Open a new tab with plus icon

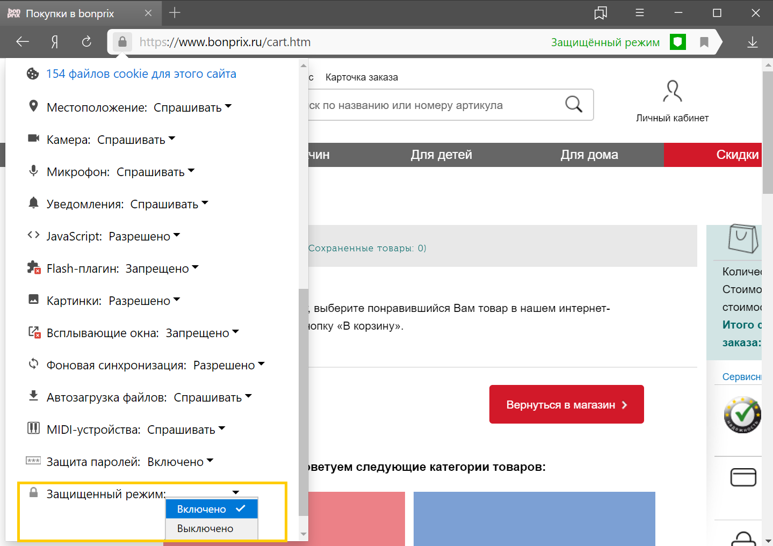click(x=175, y=13)
